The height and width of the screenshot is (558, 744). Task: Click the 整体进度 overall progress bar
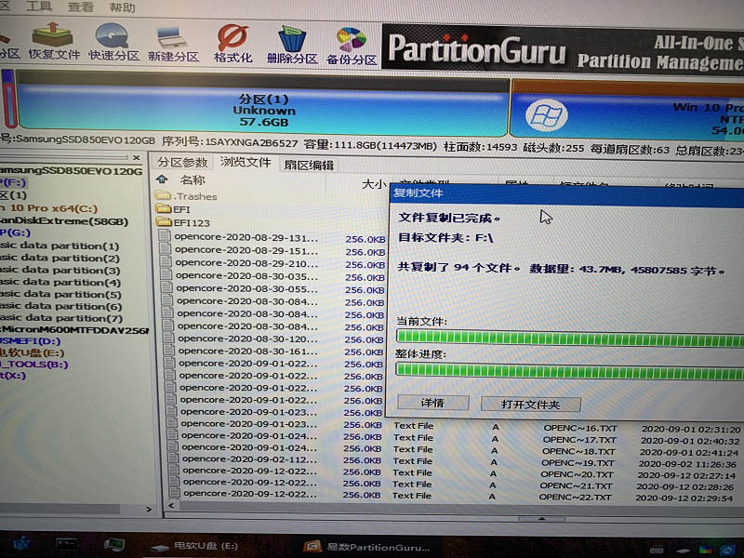coord(569,370)
